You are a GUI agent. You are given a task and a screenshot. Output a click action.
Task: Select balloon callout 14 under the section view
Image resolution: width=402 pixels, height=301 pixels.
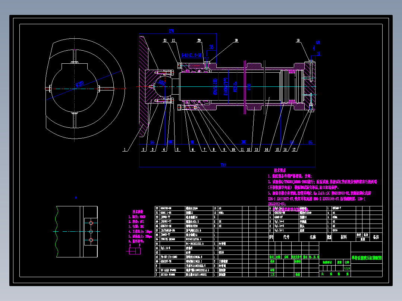tap(267, 150)
